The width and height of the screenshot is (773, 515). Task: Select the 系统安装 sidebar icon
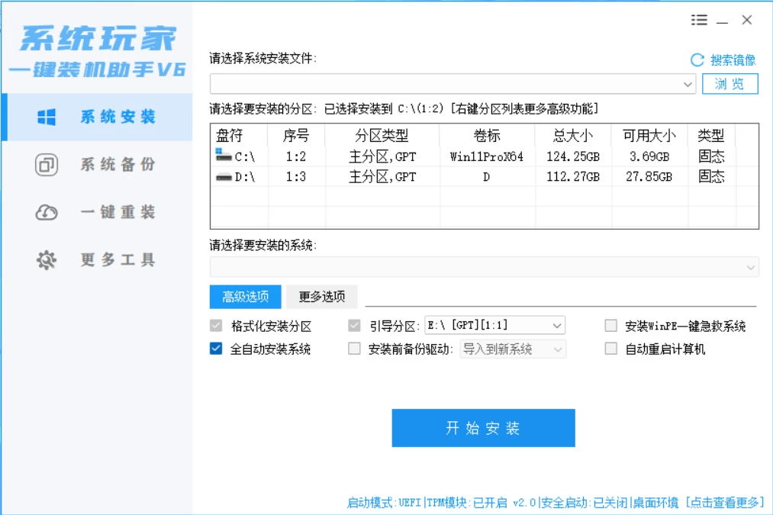point(46,116)
